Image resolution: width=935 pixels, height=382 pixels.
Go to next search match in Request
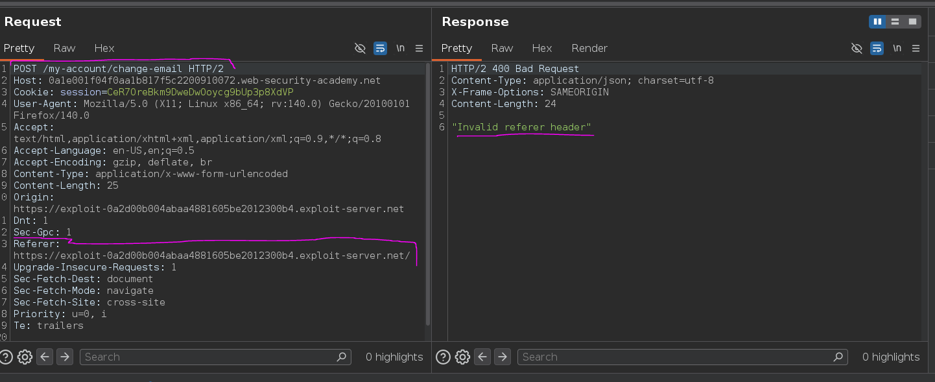coord(64,357)
